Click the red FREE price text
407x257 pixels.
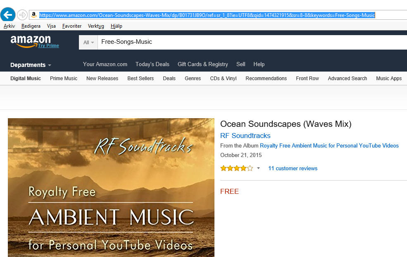coord(229,191)
